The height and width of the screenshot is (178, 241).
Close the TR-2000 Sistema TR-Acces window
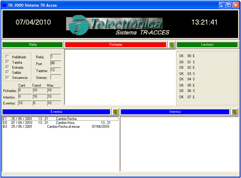pyautogui.click(x=236, y=5)
